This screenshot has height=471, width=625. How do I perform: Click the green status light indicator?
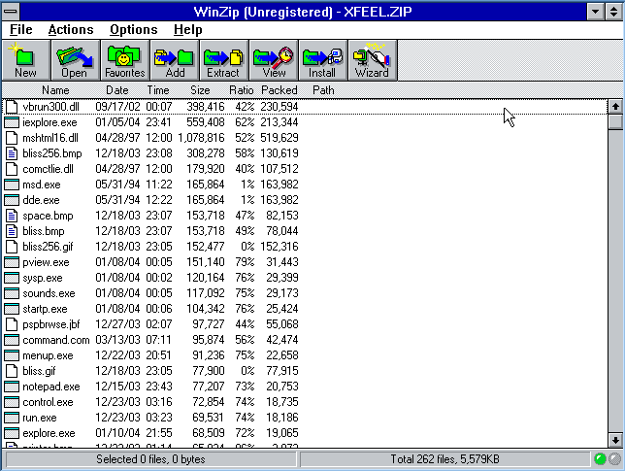point(600,459)
